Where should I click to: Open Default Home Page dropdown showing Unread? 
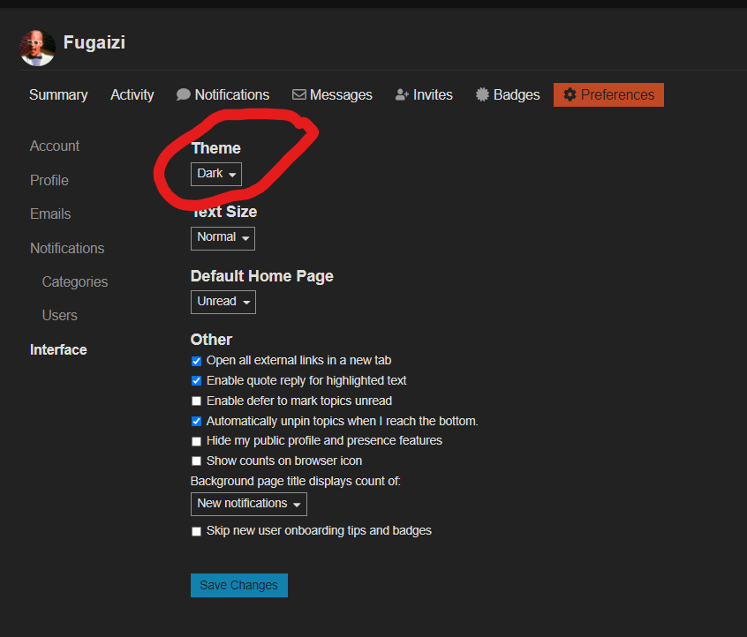click(223, 302)
